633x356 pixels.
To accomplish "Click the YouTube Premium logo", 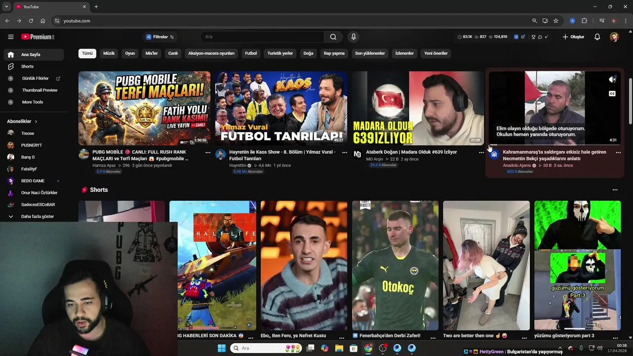I will [38, 37].
